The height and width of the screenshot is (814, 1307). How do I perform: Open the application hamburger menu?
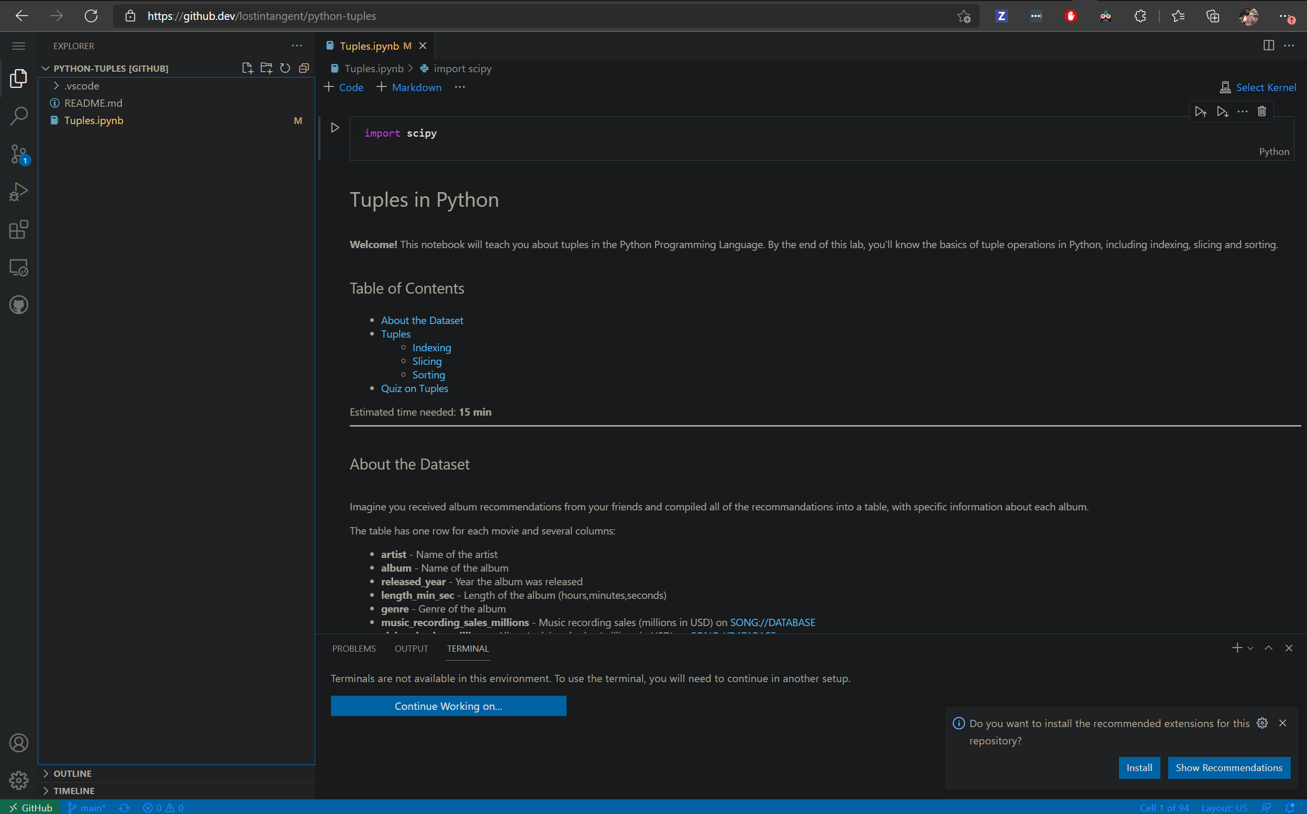point(18,45)
